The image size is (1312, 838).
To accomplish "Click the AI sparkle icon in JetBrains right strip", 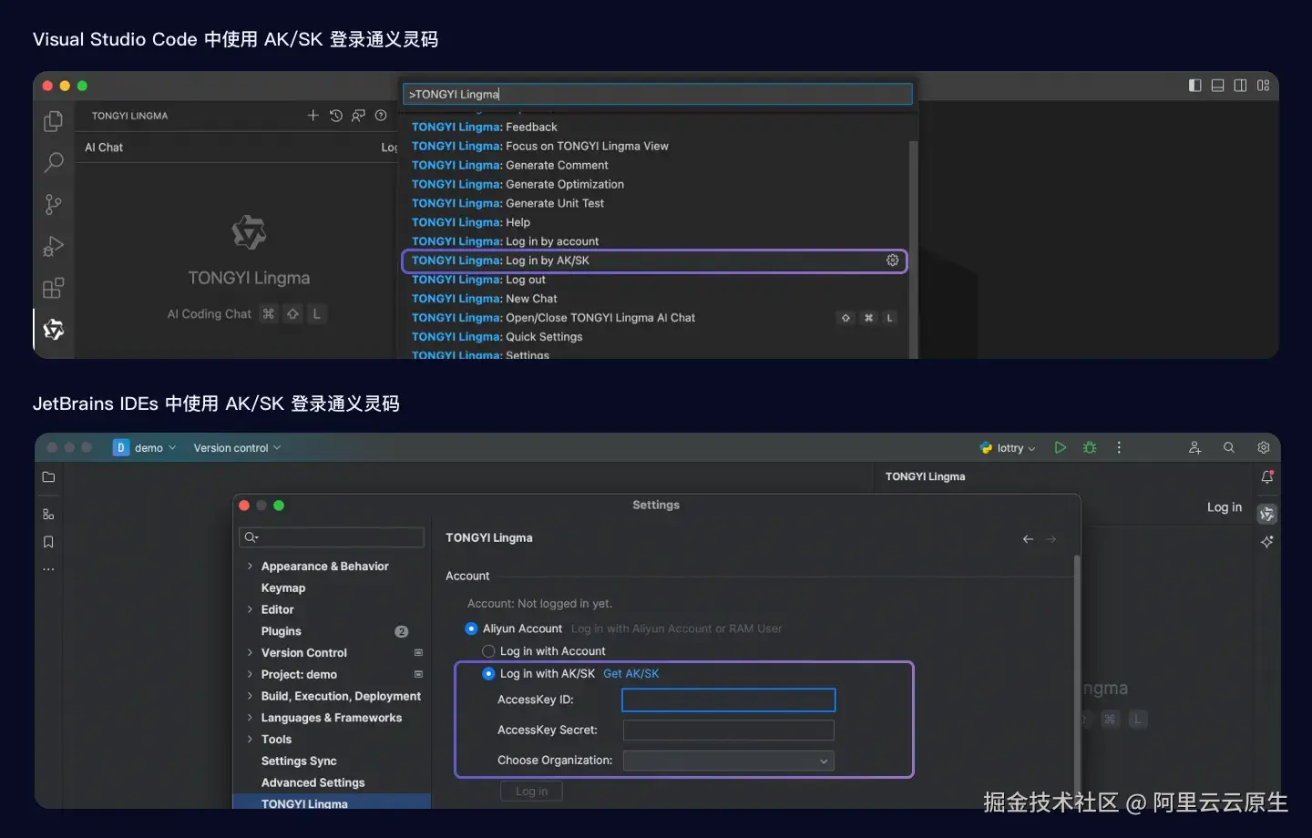I will point(1267,542).
